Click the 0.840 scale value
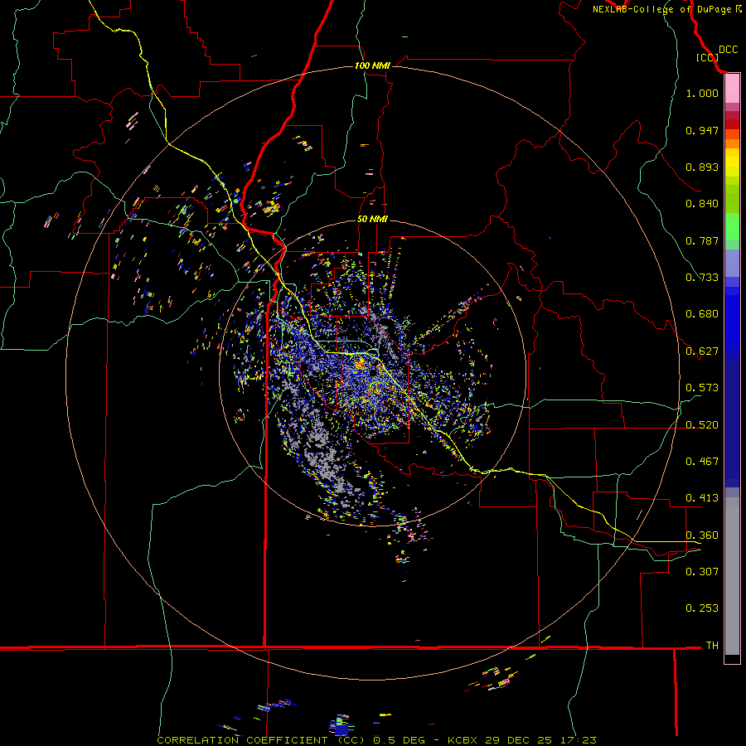746x746 pixels. point(702,204)
